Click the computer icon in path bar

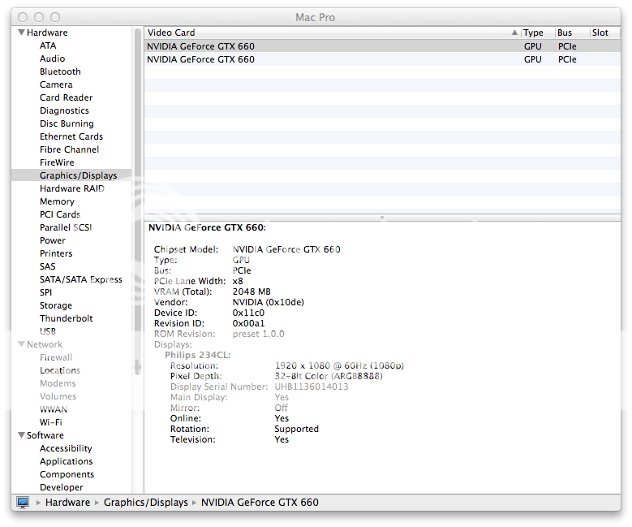point(23,503)
